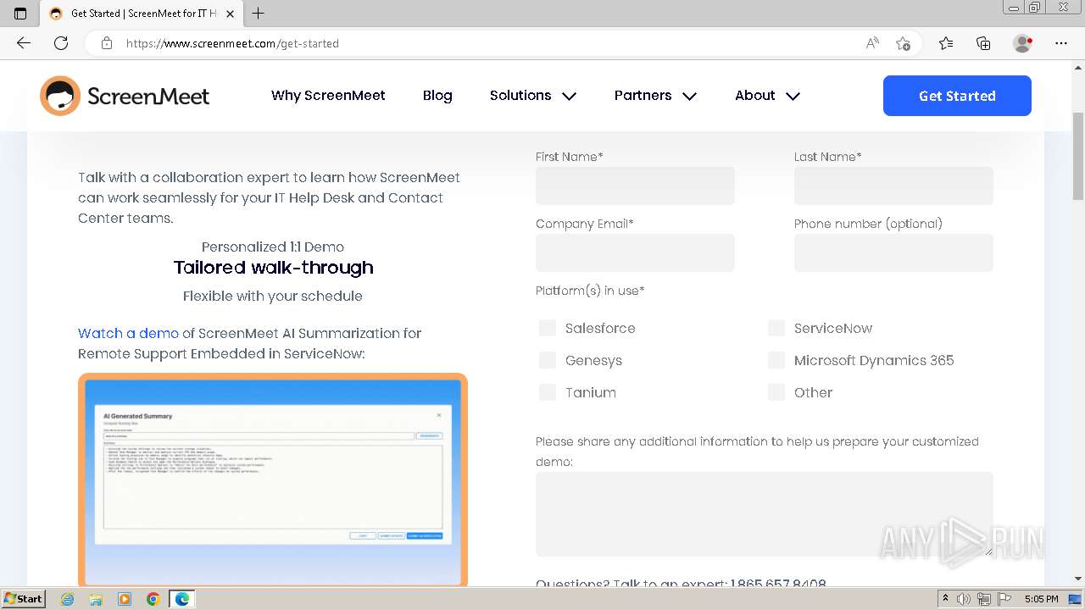Check the Tanium platform box
This screenshot has height=610, width=1085.
548,392
